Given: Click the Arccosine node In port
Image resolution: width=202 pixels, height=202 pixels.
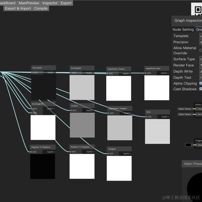Looking at the screenshot, I should (x=32, y=72).
